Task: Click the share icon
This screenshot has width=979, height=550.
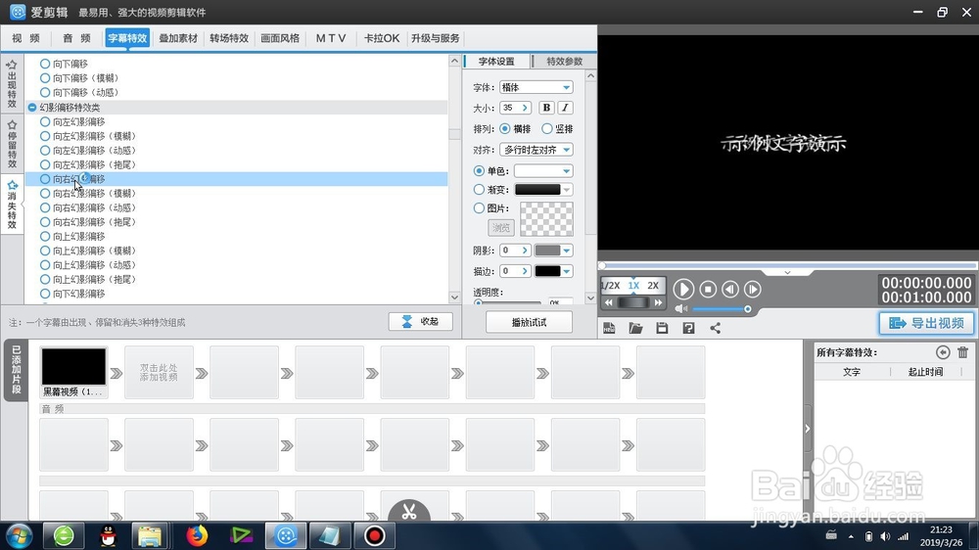Action: (716, 329)
